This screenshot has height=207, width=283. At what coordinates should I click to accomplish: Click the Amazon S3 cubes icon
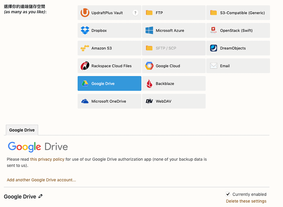click(85, 48)
